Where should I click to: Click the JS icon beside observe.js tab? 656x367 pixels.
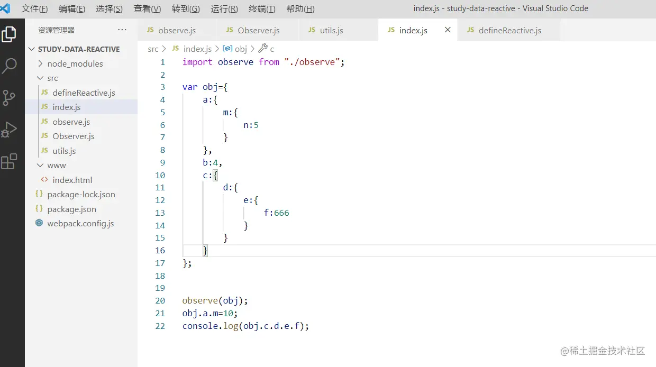tap(150, 30)
